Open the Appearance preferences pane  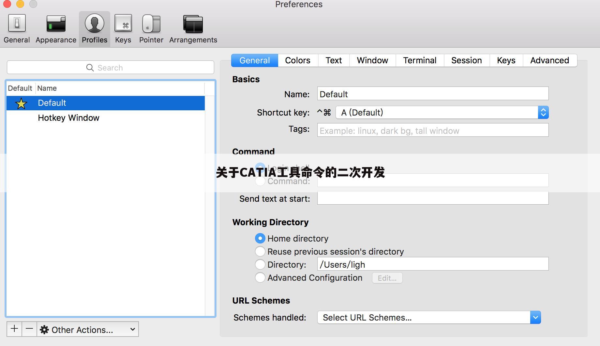click(56, 29)
